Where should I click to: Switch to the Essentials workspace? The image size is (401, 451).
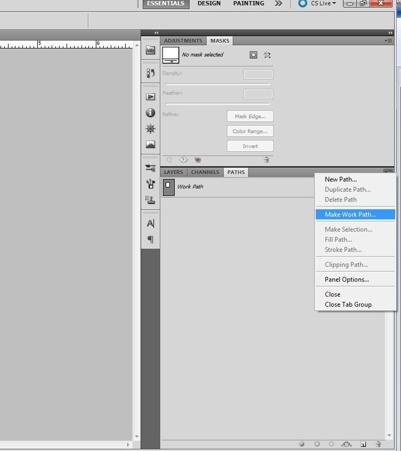[166, 3]
